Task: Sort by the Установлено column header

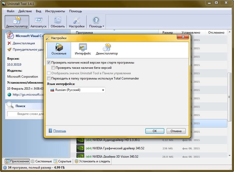Action: tap(191, 33)
